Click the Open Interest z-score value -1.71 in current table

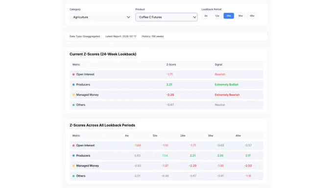click(170, 74)
